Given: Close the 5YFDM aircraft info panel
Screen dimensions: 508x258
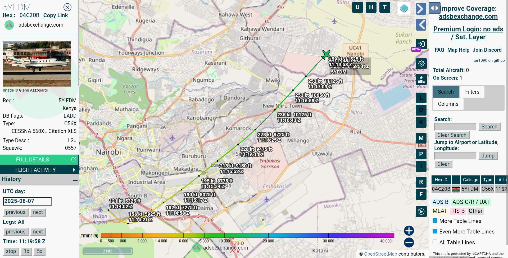Looking at the screenshot, I should pos(67,7).
